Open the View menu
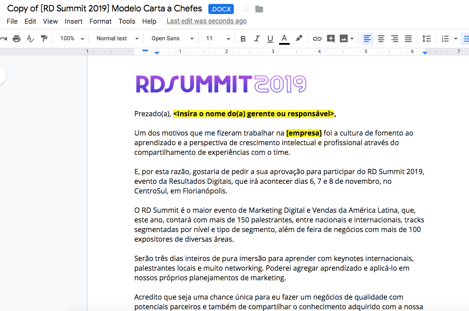 pyautogui.click(x=50, y=21)
